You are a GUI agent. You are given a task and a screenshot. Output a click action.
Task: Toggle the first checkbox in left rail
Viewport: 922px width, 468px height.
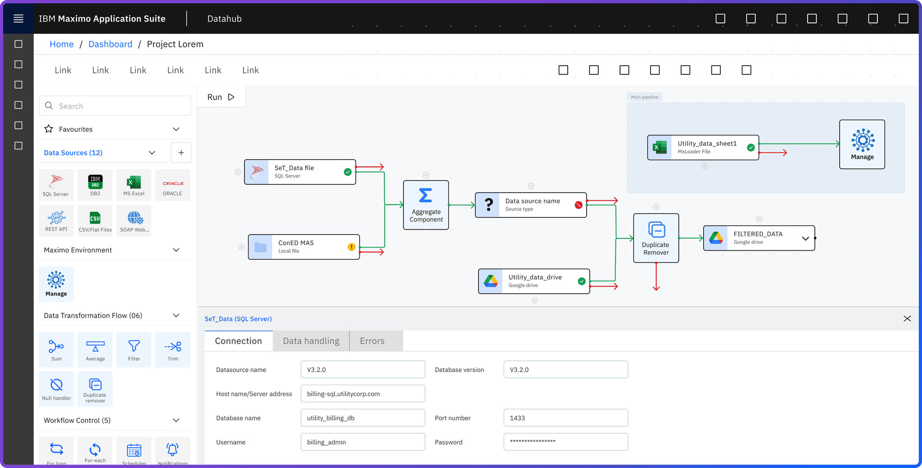point(18,44)
